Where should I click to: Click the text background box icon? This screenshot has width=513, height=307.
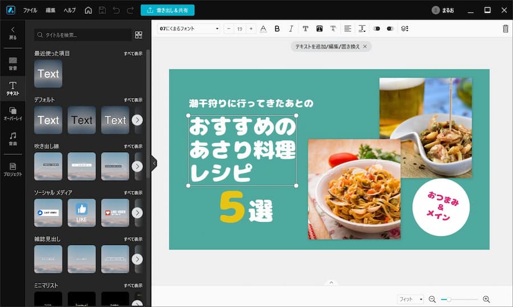pyautogui.click(x=319, y=29)
